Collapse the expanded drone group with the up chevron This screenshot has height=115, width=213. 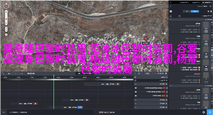135,84
